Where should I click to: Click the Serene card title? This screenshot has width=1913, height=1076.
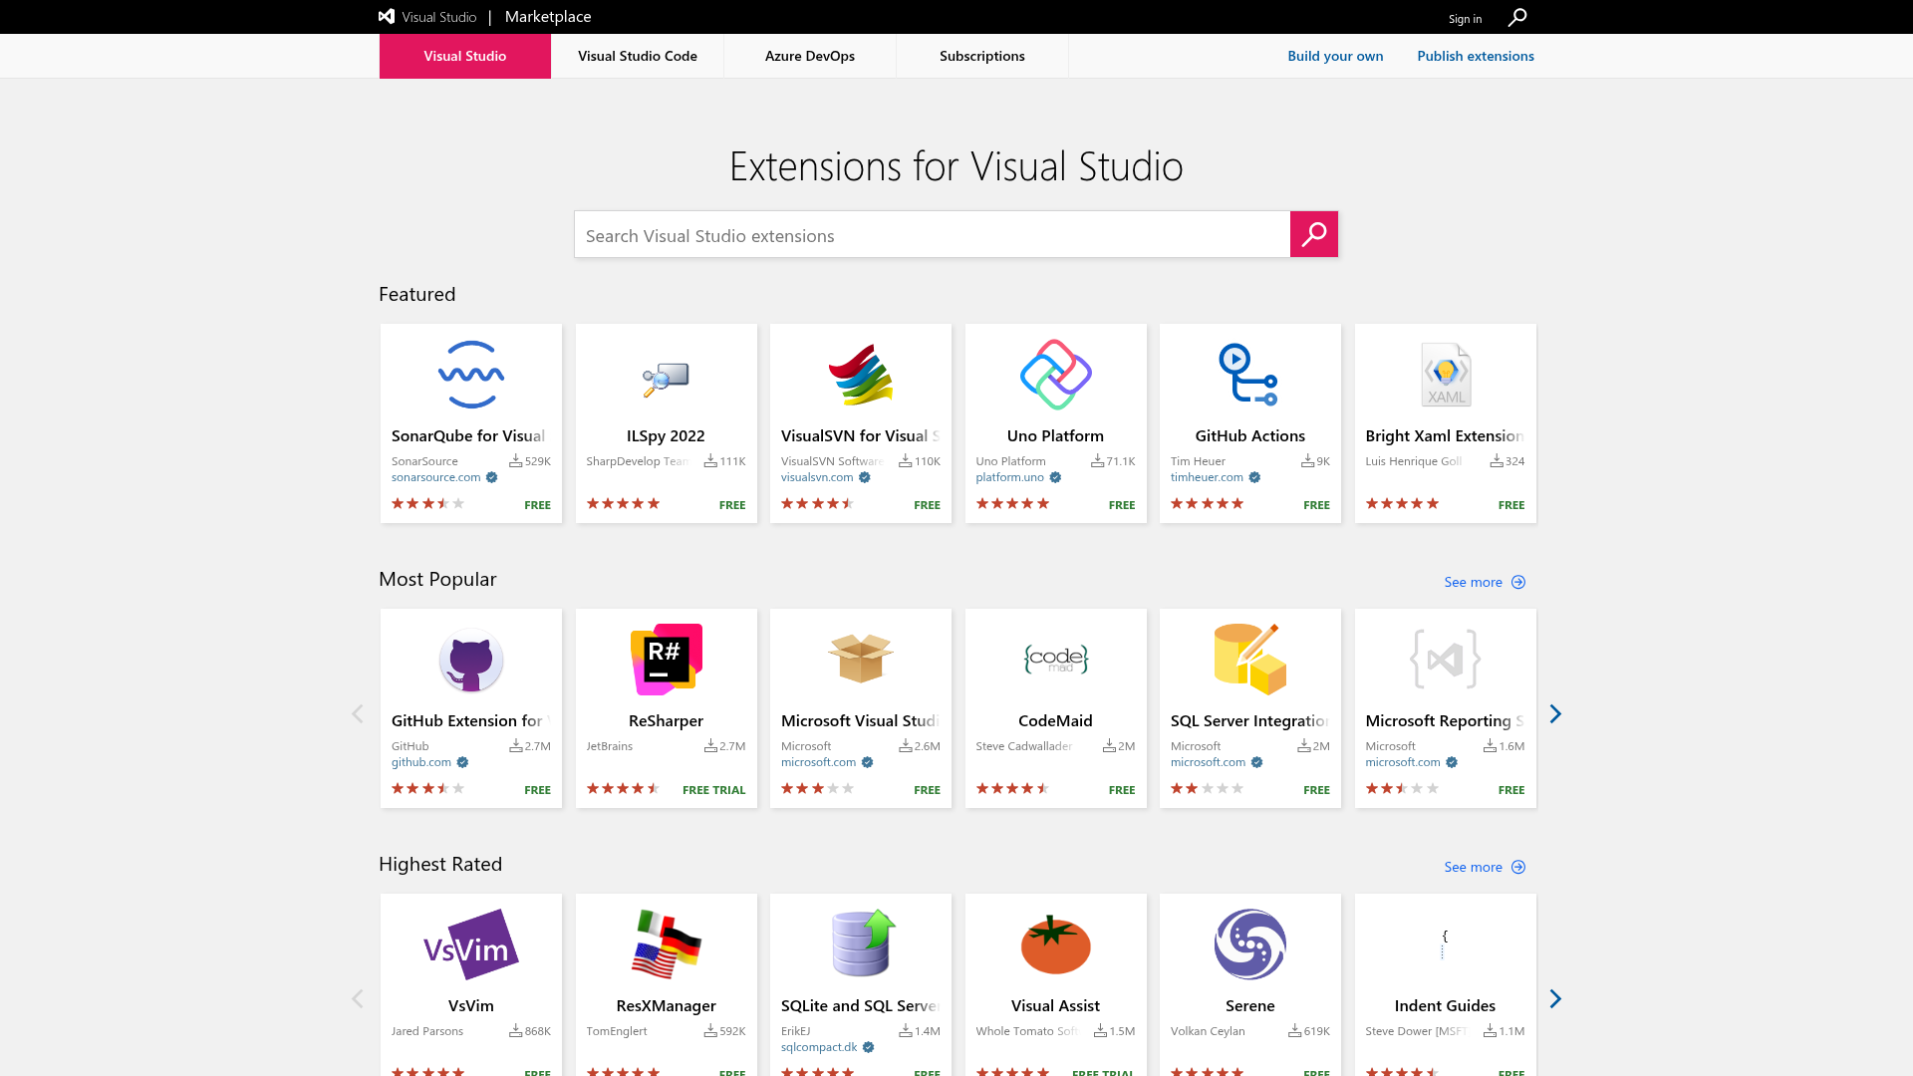[x=1249, y=1005]
